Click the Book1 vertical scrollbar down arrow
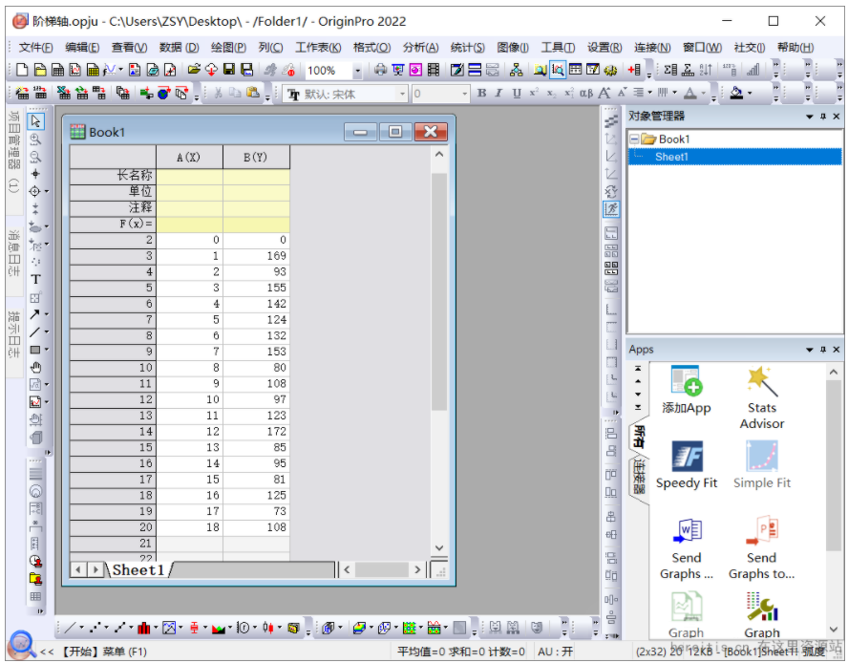The image size is (848, 663). pyautogui.click(x=439, y=547)
